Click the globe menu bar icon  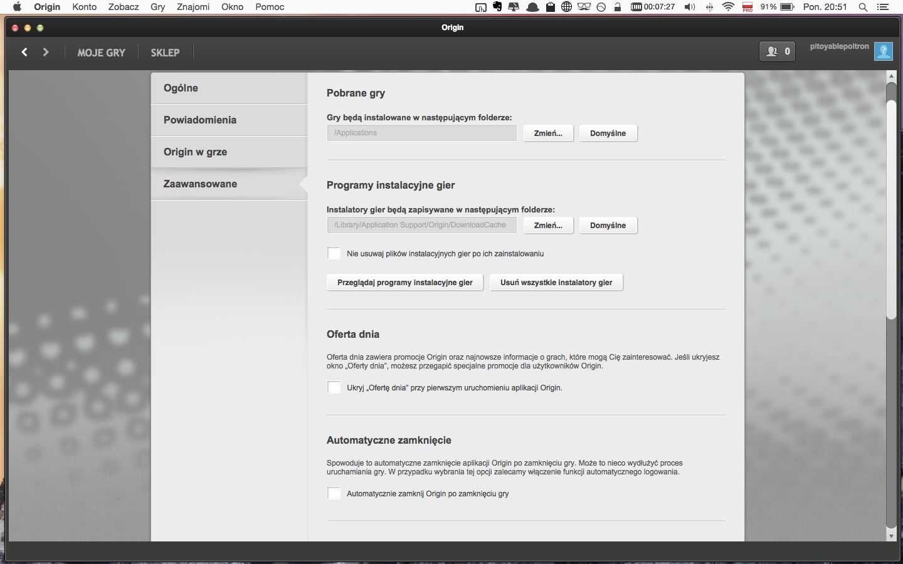(566, 7)
